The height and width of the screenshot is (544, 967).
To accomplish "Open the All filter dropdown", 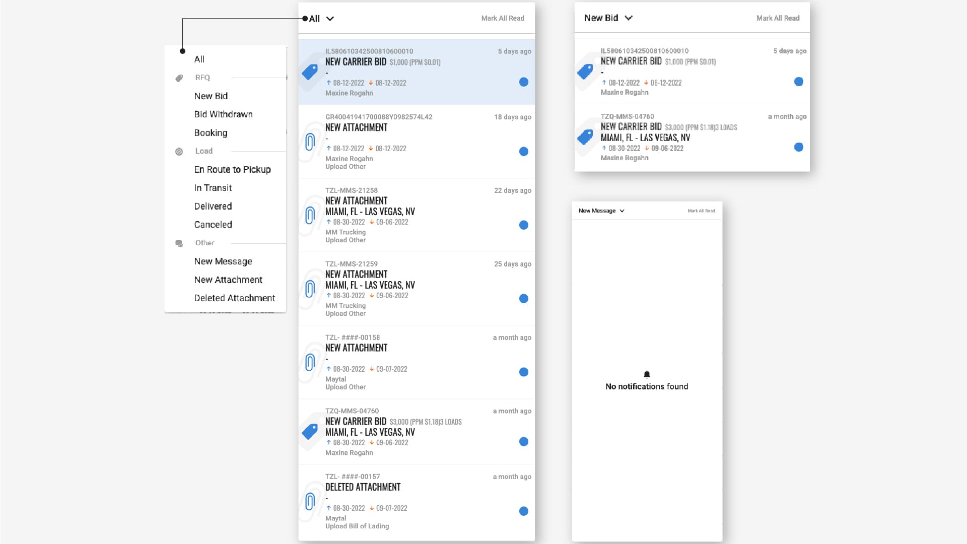I will pyautogui.click(x=321, y=19).
